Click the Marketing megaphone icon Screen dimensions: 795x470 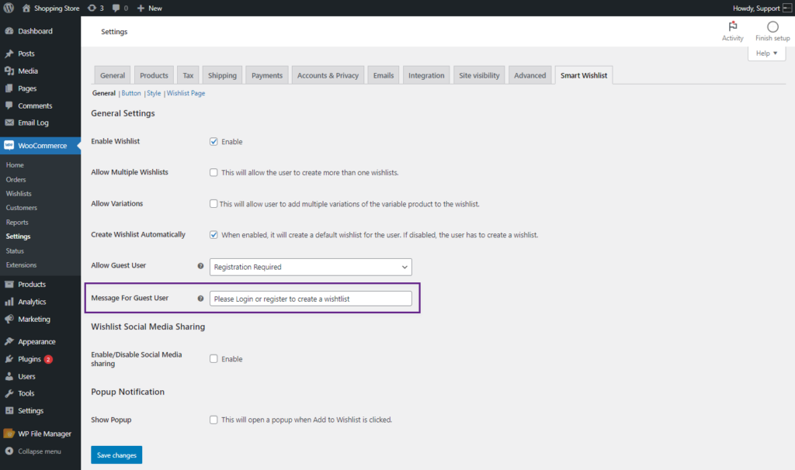click(x=9, y=319)
